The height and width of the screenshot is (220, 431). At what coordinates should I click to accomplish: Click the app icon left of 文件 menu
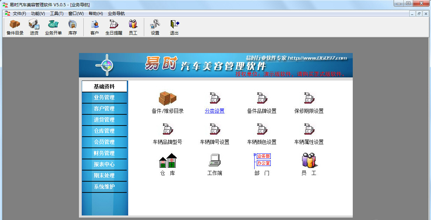point(7,14)
